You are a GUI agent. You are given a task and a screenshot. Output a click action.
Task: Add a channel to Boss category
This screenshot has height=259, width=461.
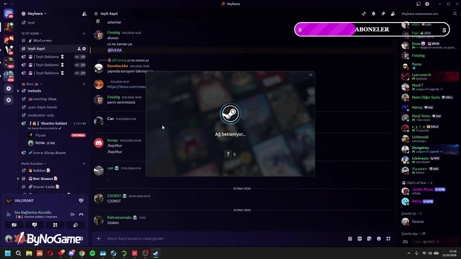pyautogui.click(x=84, y=84)
